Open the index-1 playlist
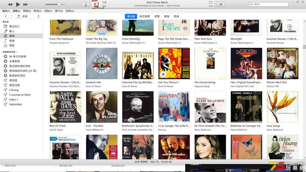Viewport: 306px width, 172px height. [x=21, y=99]
